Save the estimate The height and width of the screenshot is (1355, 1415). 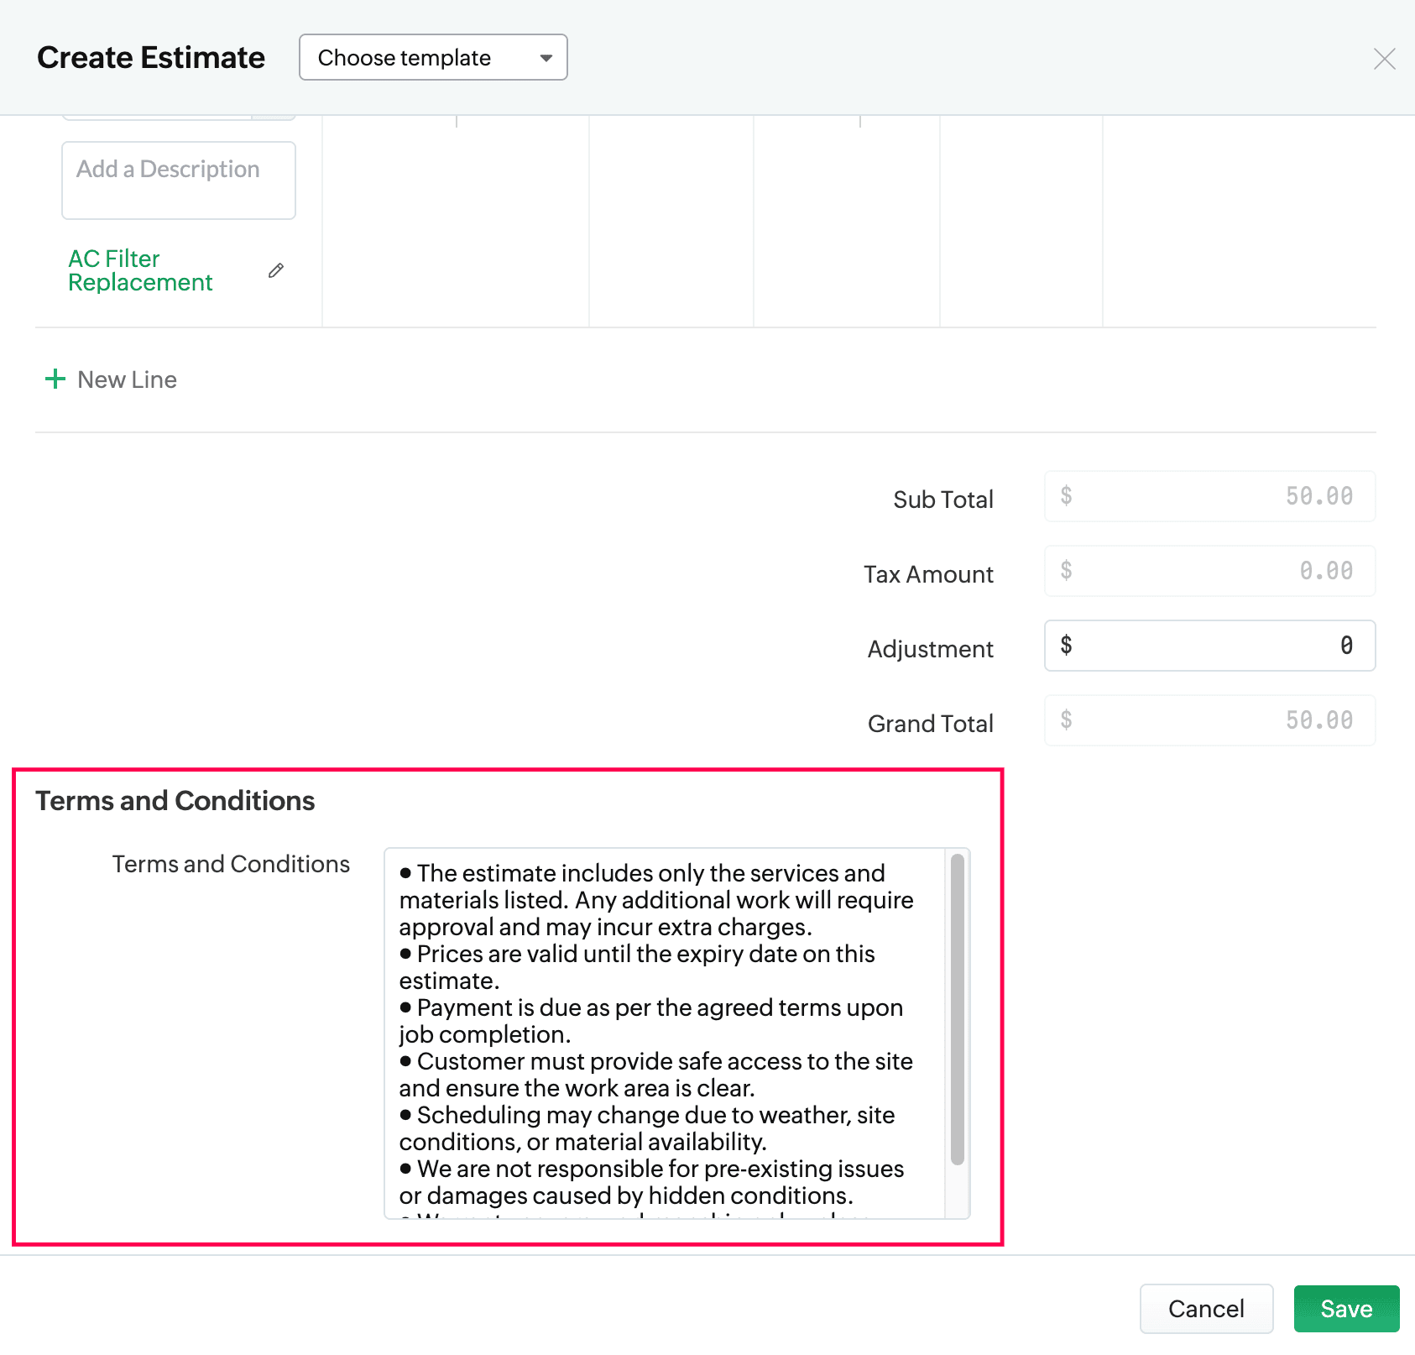point(1346,1309)
